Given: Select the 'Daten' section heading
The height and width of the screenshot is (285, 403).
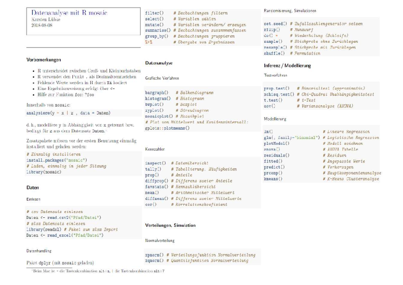Looking at the screenshot, I should 33,188.
